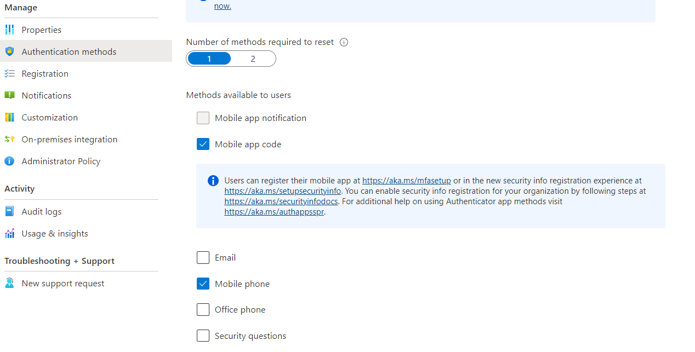The image size is (695, 352).
Task: Select the On-premises integration icon
Action: [x=10, y=139]
